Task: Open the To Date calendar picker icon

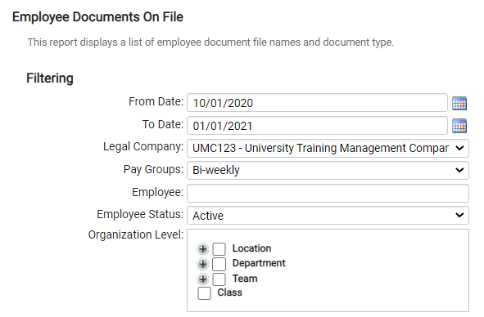Action: [459, 126]
